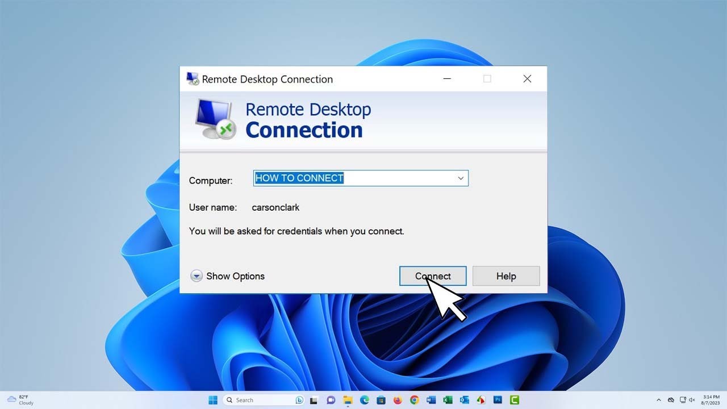This screenshot has width=727, height=409.
Task: Click the taskbar Search box
Action: coord(264,400)
